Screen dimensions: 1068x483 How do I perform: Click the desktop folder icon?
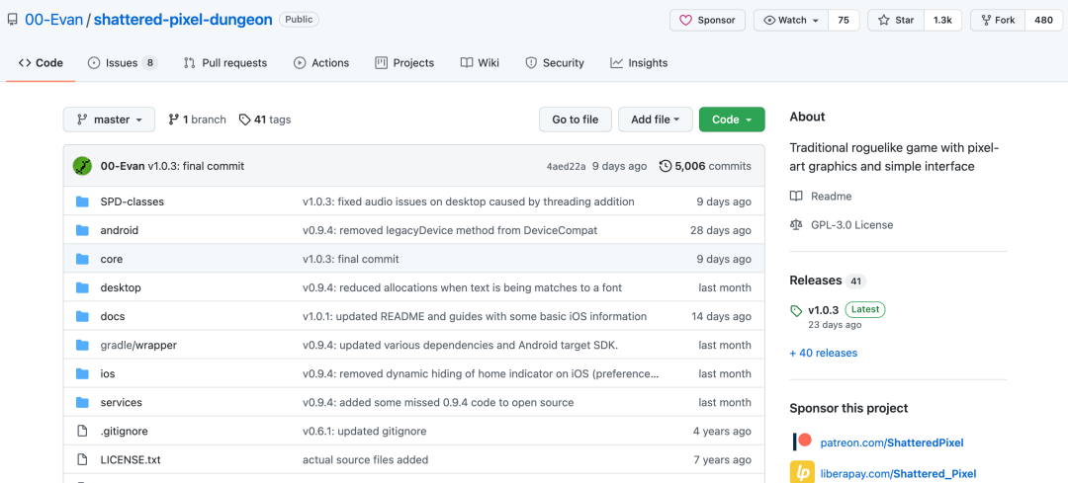pos(82,287)
